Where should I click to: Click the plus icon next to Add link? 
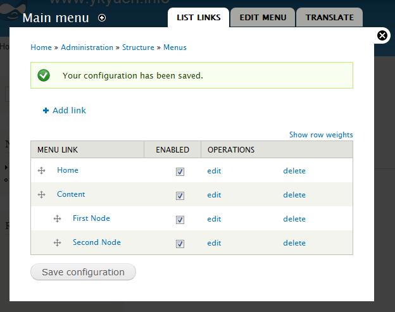46,111
